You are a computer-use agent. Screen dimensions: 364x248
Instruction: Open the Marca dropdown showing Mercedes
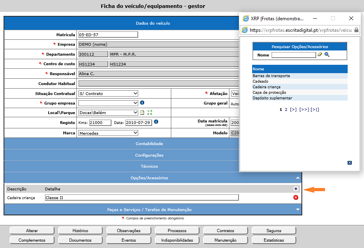point(108,133)
